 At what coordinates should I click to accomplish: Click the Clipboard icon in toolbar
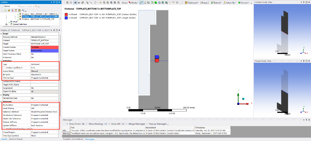186,2
